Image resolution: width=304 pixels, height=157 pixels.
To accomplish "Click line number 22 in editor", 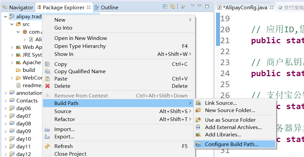I will (x=225, y=52).
